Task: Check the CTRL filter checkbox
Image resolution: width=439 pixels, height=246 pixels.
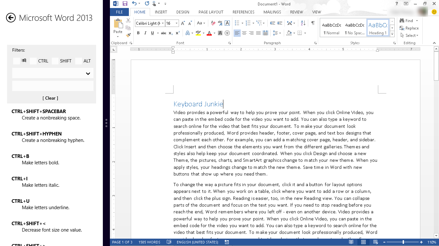Action: (33, 61)
